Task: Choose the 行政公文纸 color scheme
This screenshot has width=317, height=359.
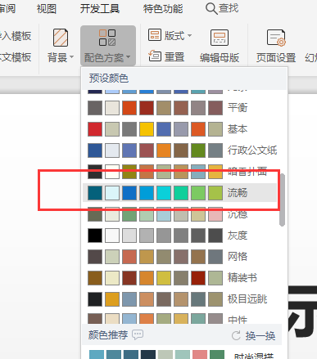Action: click(180, 150)
